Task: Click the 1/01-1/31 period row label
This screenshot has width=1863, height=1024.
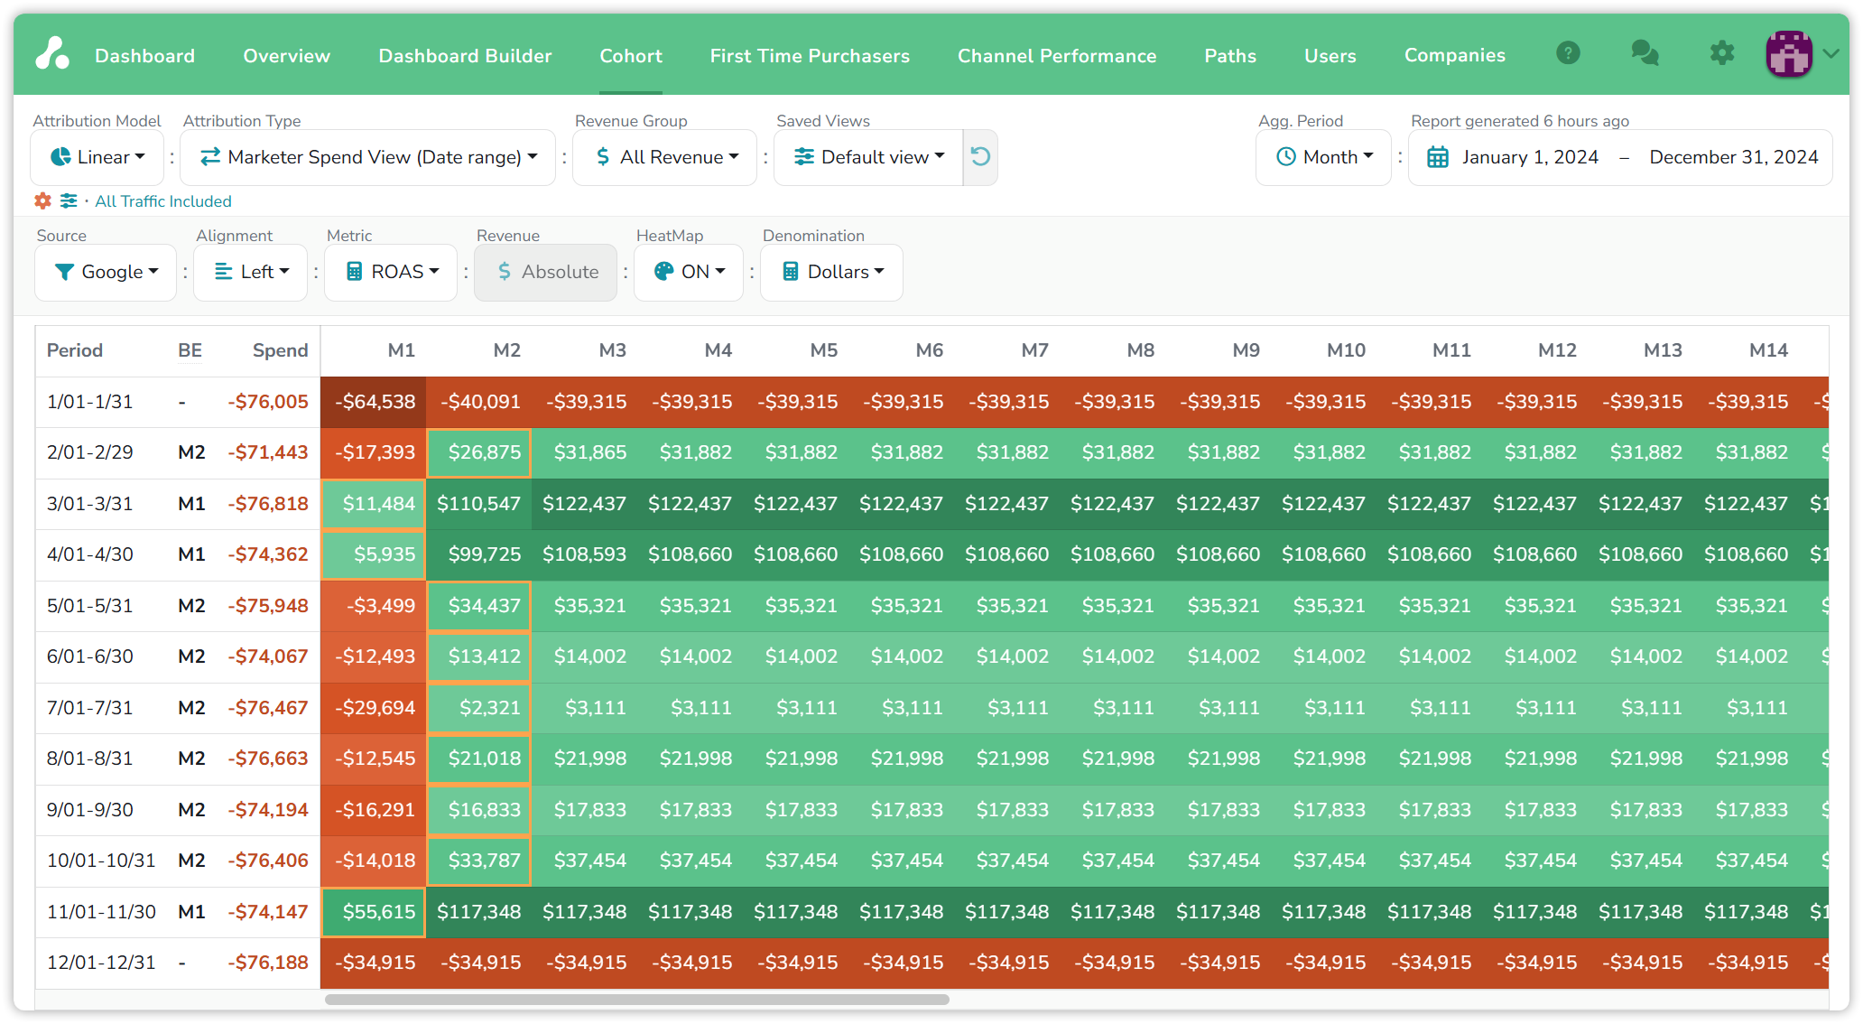Action: [x=89, y=402]
